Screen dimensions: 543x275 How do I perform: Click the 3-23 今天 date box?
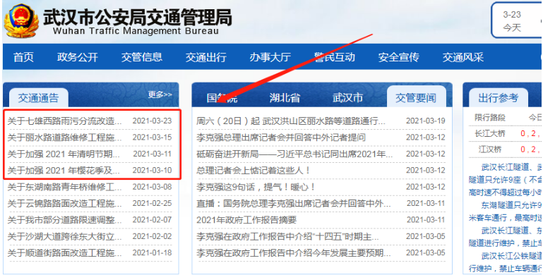click(x=517, y=20)
